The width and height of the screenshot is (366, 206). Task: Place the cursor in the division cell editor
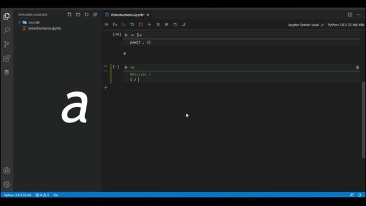[x=241, y=77]
